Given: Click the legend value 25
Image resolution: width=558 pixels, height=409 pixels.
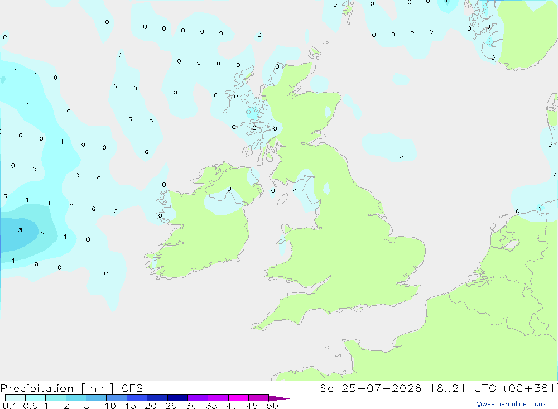Looking at the screenshot, I should pos(171,406).
